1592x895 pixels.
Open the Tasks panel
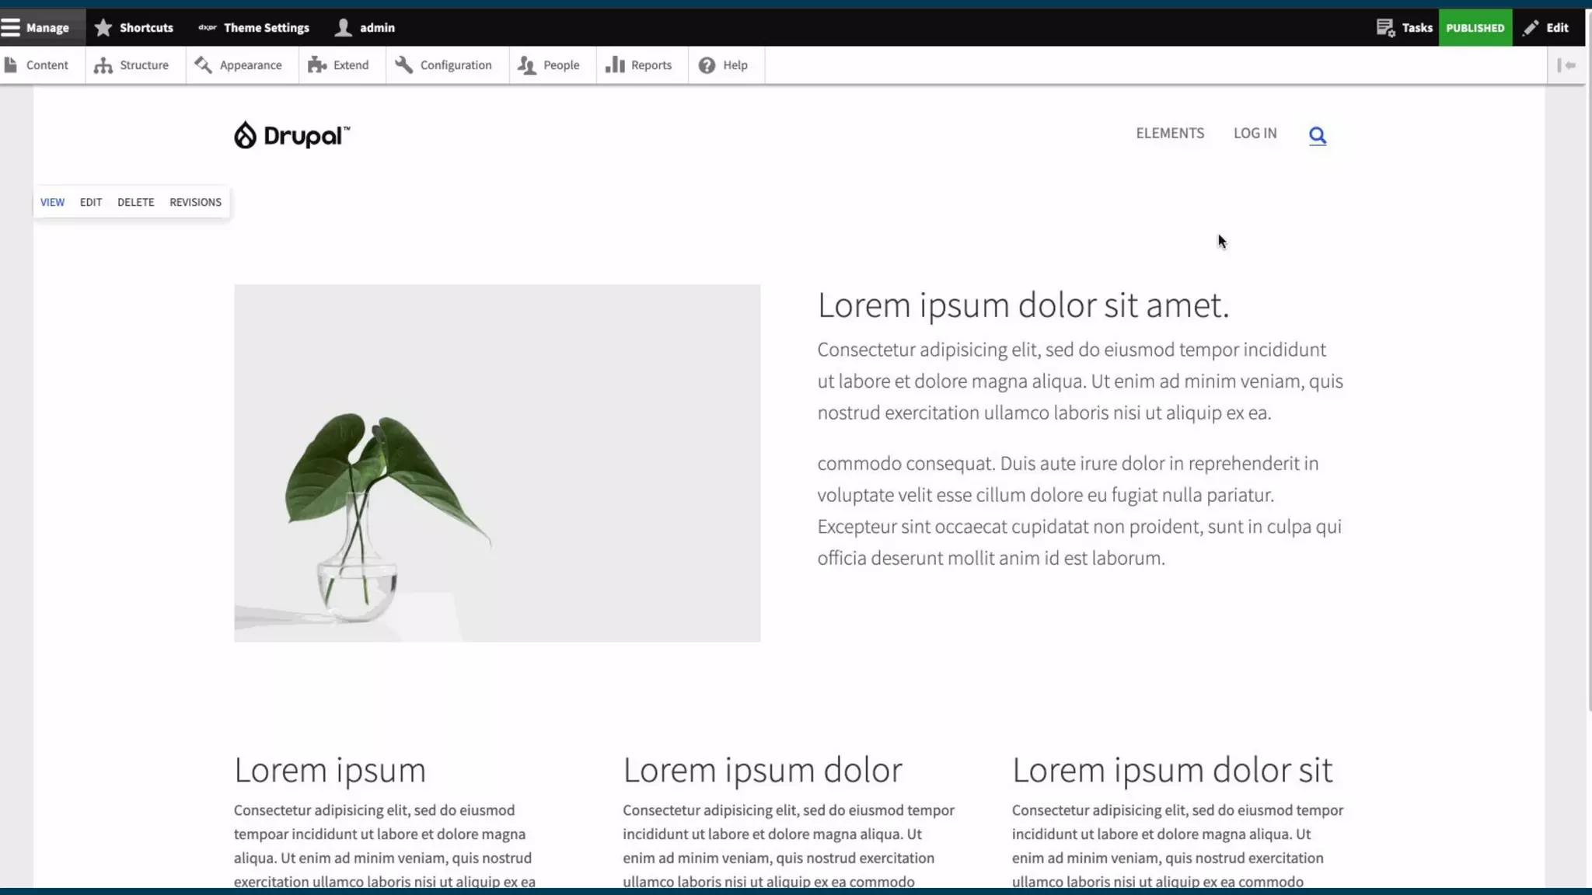[x=1404, y=28]
